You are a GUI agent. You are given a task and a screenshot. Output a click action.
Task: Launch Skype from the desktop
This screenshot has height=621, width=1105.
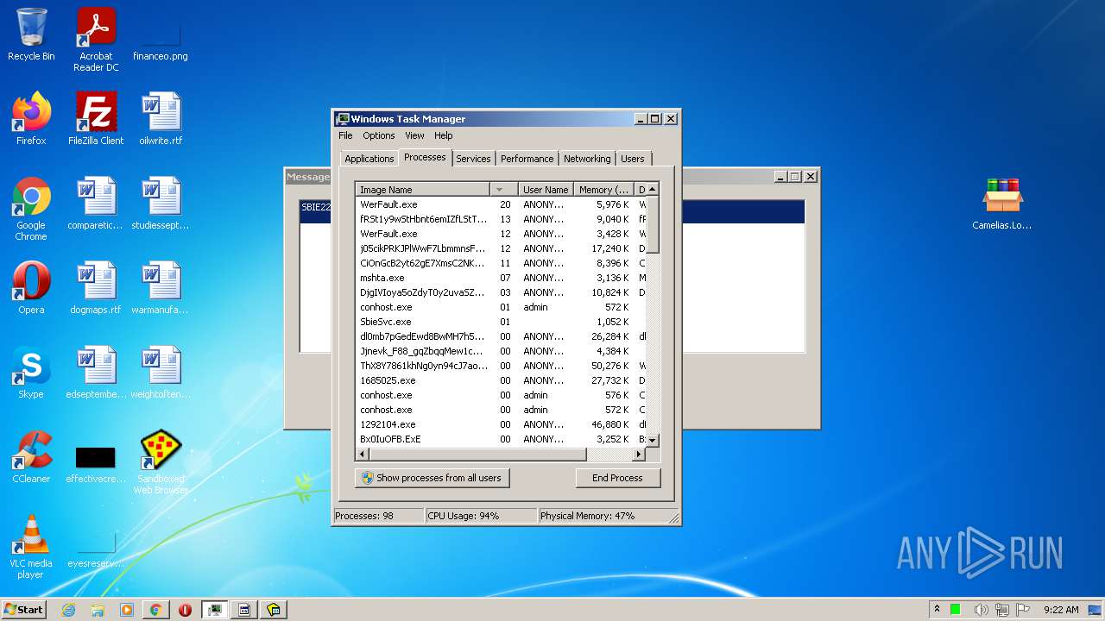pyautogui.click(x=31, y=373)
